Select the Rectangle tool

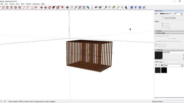click(7, 7)
